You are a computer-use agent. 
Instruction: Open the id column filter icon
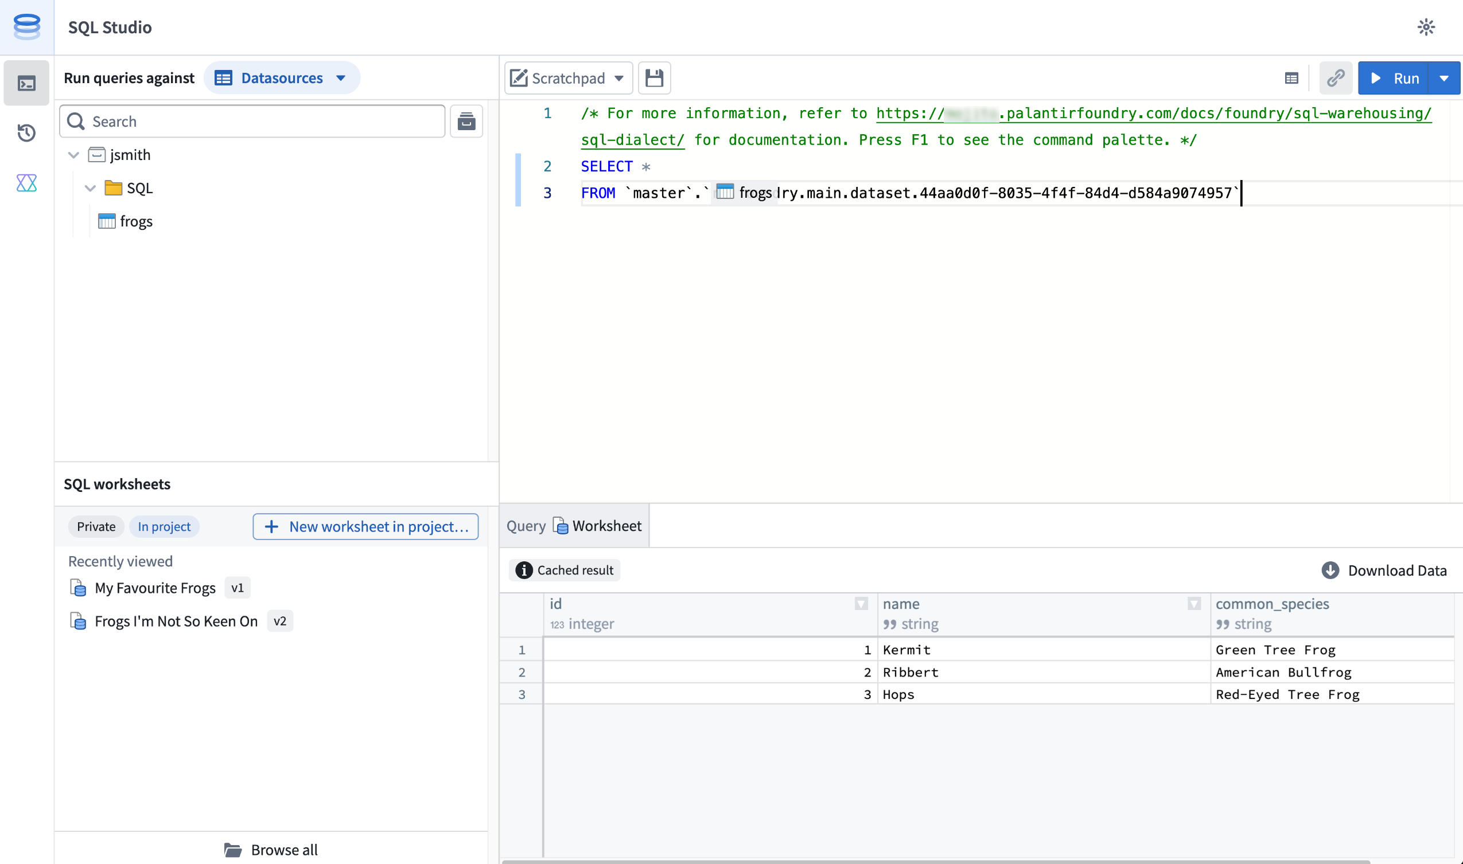tap(861, 604)
